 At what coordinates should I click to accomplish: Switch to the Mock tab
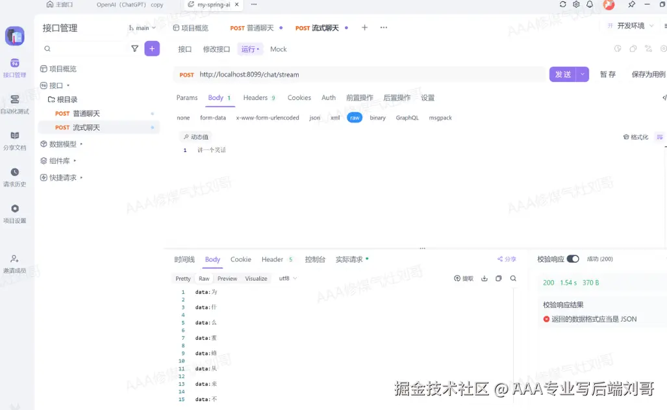coord(278,49)
